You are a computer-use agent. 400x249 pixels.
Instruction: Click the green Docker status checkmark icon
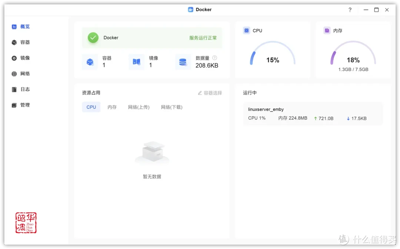(x=93, y=37)
